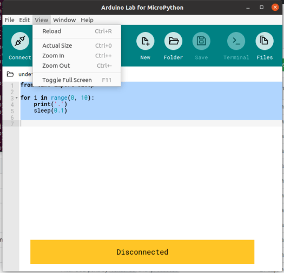Collapse the for loop fold arrow
This screenshot has width=284, height=273.
[17, 98]
